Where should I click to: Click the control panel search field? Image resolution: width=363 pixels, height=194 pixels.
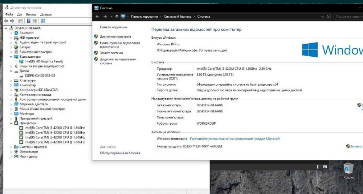[348, 17]
